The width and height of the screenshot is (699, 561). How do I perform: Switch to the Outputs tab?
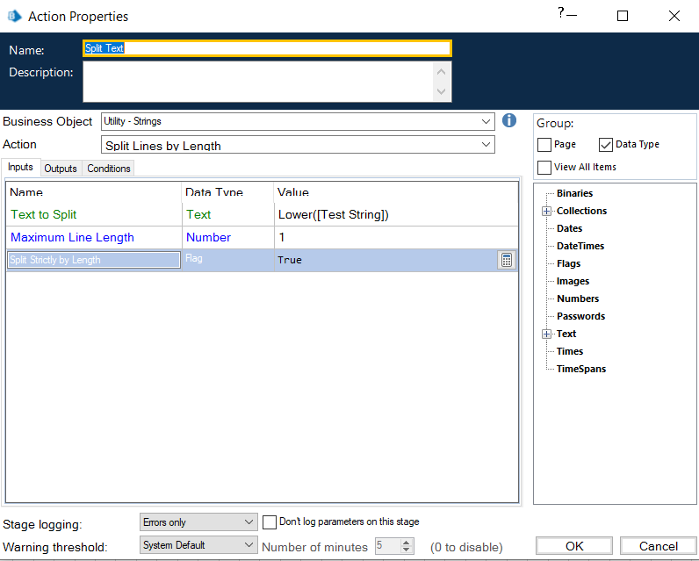tap(61, 169)
